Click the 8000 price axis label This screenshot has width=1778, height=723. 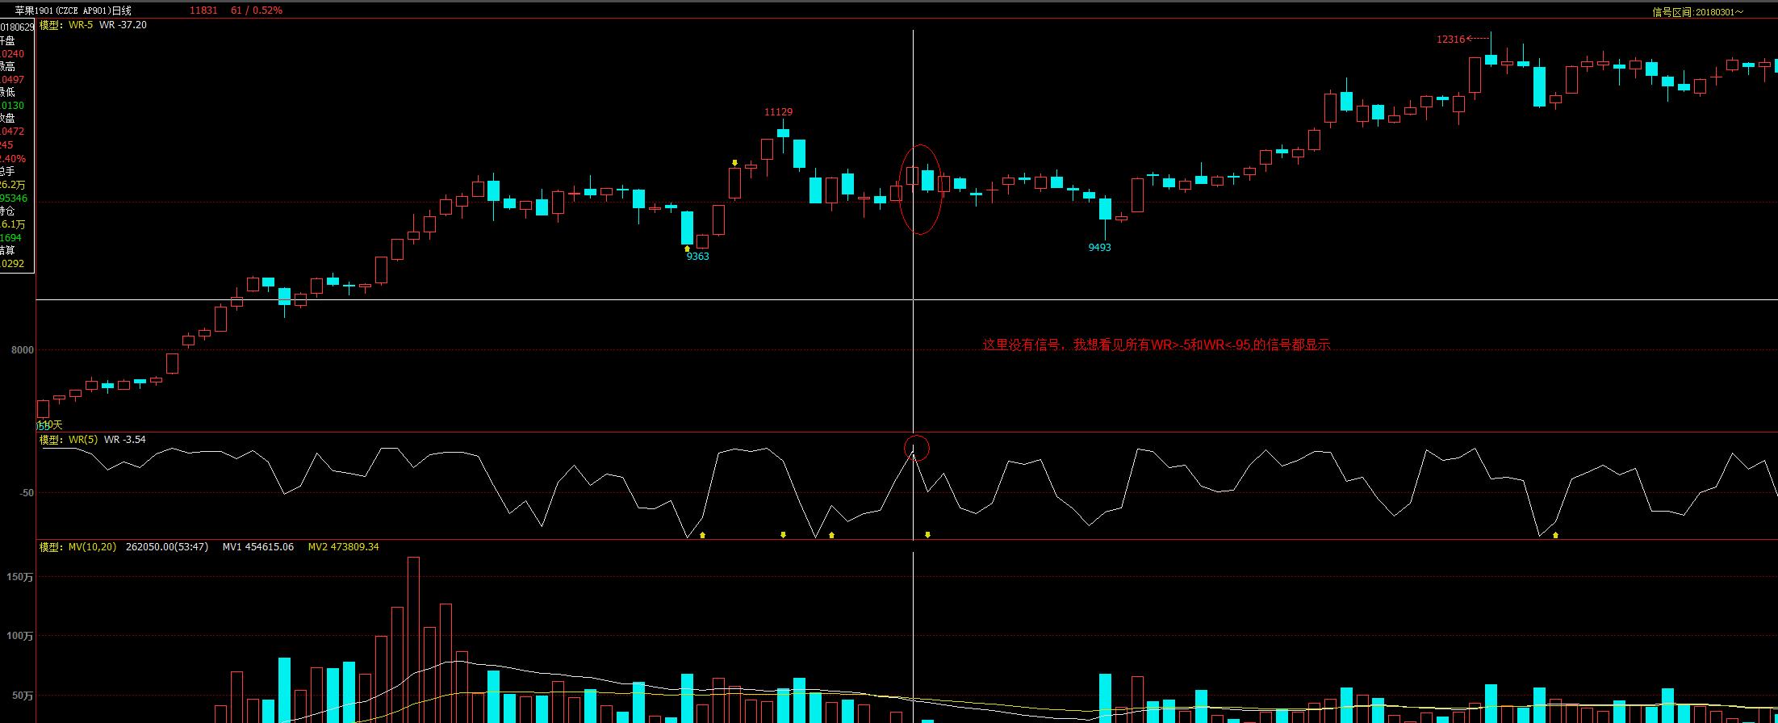pyautogui.click(x=23, y=350)
